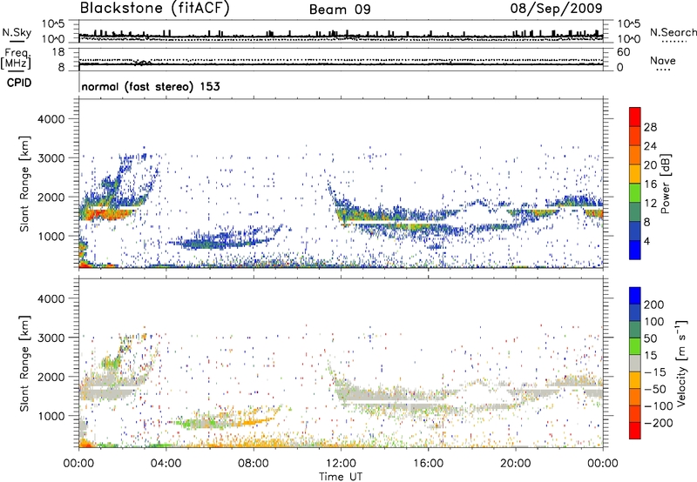Click the '28' tick on Power scale

[x=650, y=127]
